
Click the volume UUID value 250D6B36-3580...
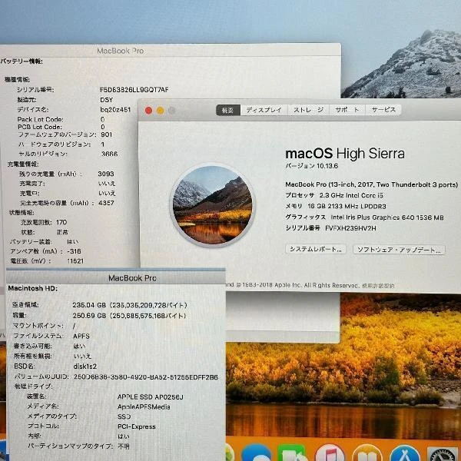pyautogui.click(x=146, y=377)
